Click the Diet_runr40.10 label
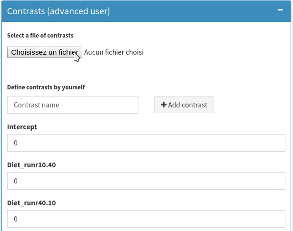 click(31, 203)
